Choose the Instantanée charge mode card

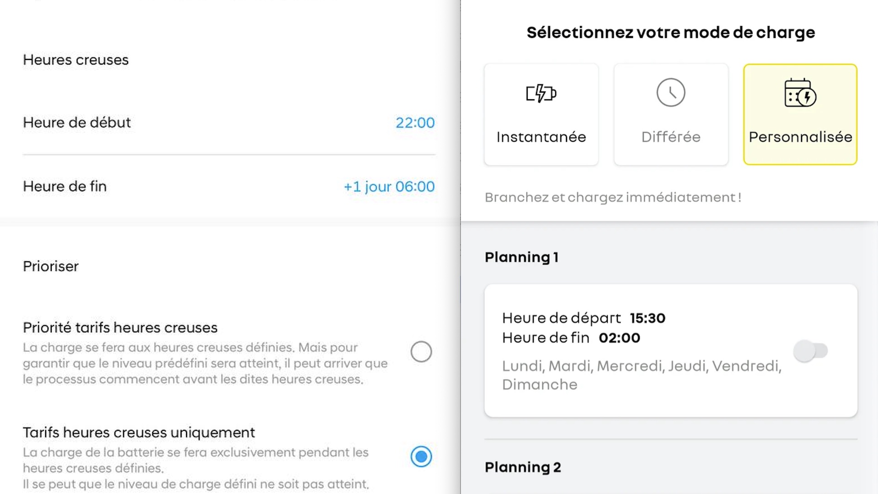[x=541, y=114]
